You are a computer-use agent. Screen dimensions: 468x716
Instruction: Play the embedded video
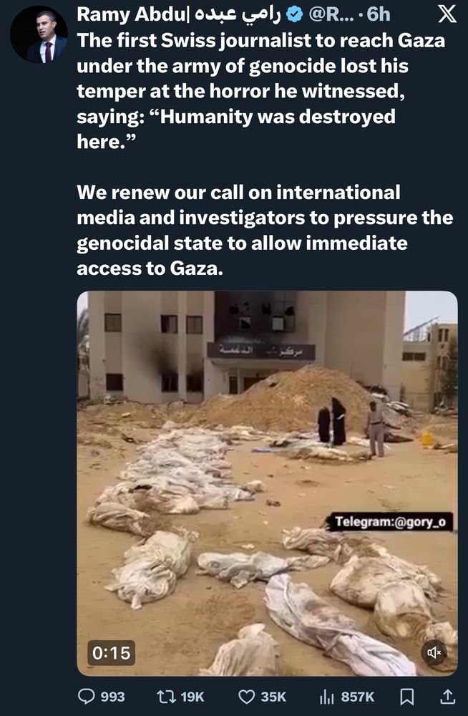pos(267,483)
